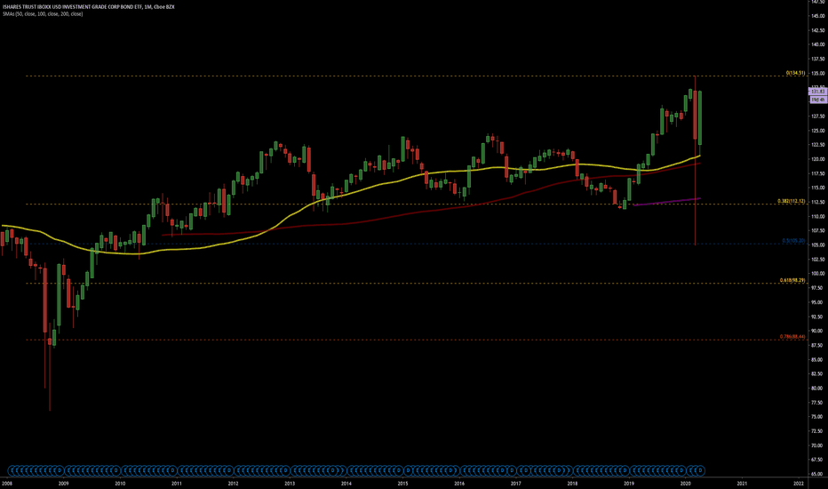This screenshot has height=489, width=828.
Task: Click the rightmost dividend marker on the timeline
Action: [700, 470]
